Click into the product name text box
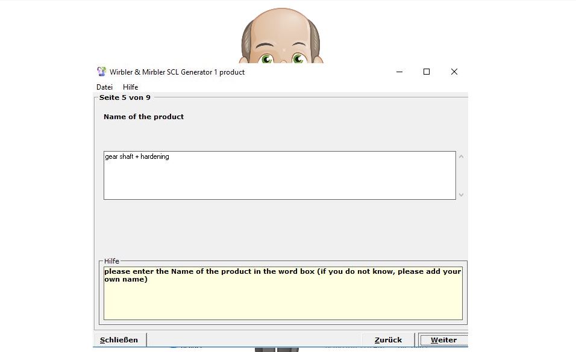 tap(280, 181)
